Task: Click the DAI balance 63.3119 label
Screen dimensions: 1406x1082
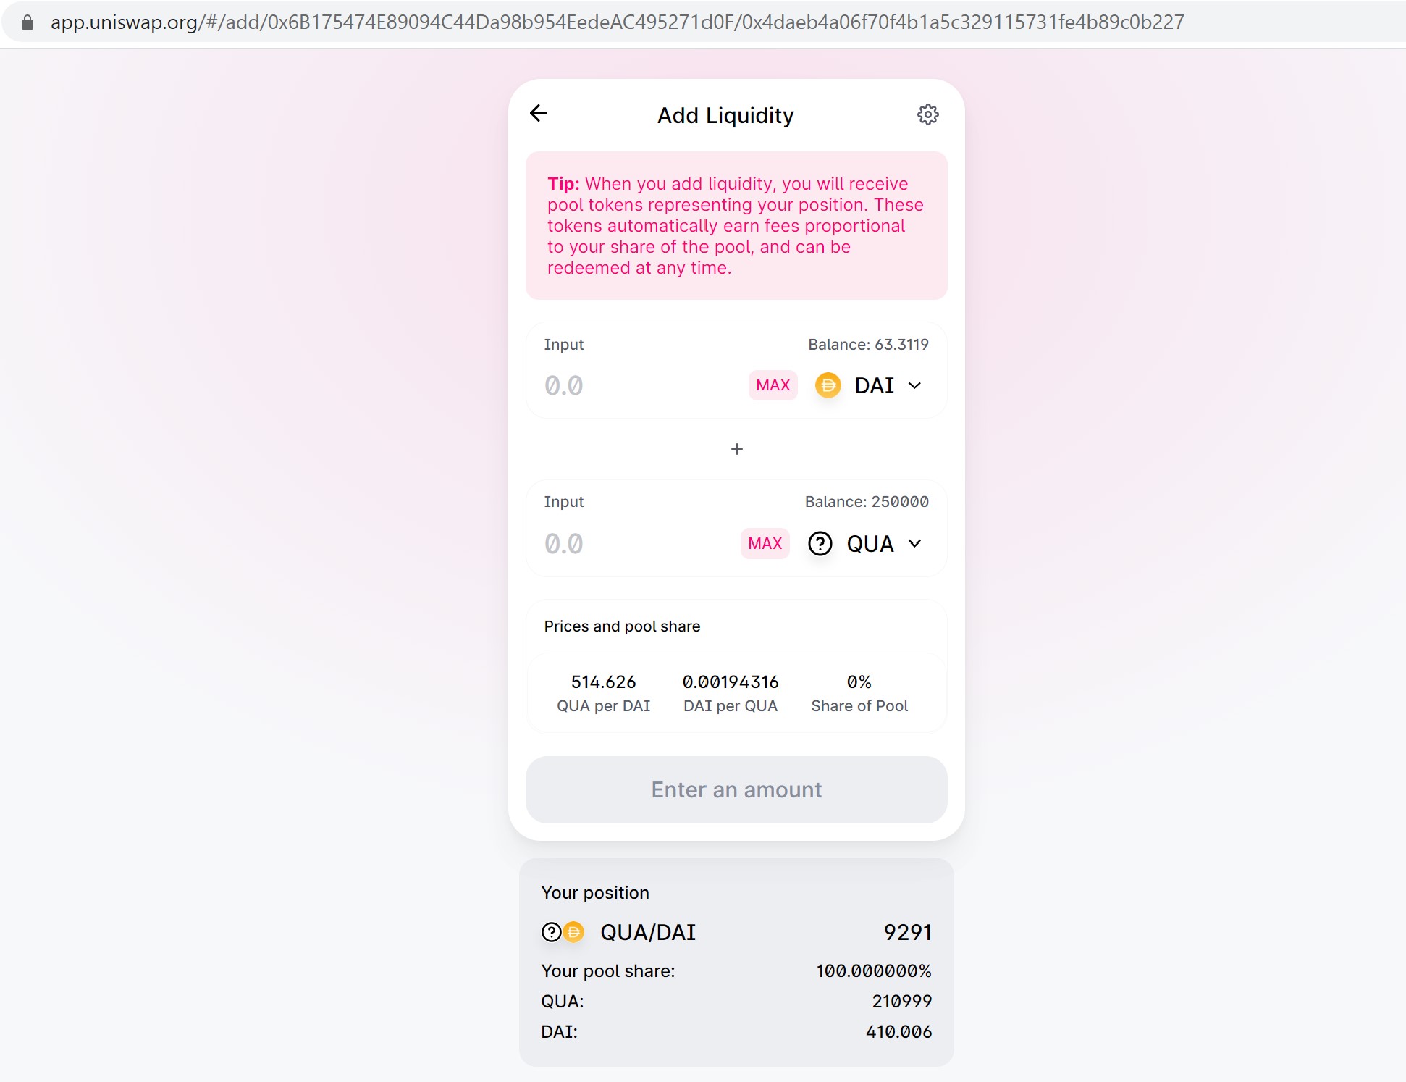Action: (x=868, y=345)
